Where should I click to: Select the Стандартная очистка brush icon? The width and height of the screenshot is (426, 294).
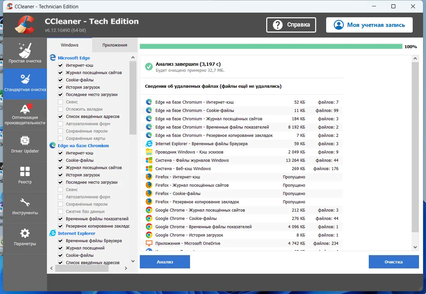click(25, 79)
